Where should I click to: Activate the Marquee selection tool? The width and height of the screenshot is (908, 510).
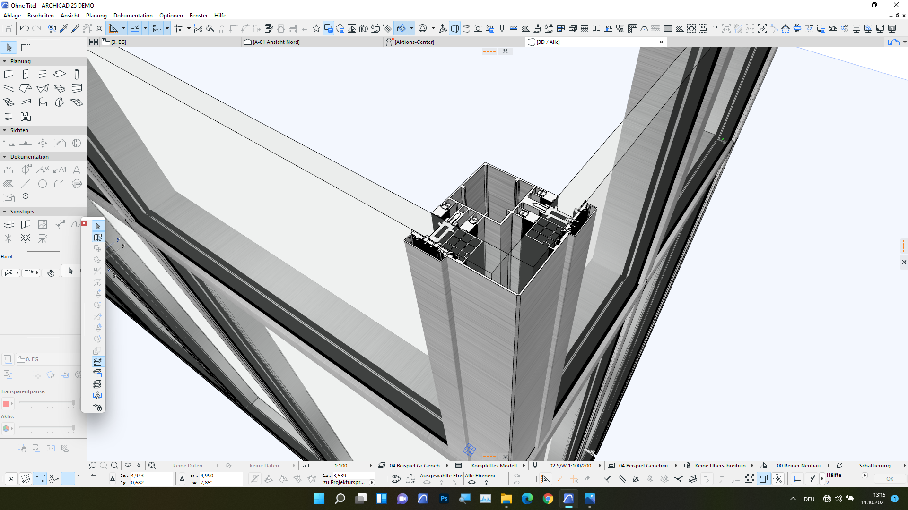pos(26,48)
